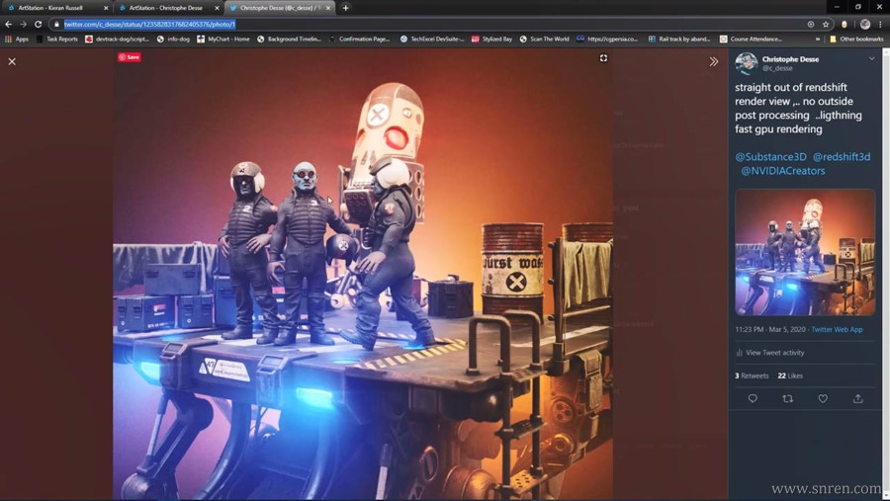Click the tweet image thumbnail in sidebar

point(804,252)
